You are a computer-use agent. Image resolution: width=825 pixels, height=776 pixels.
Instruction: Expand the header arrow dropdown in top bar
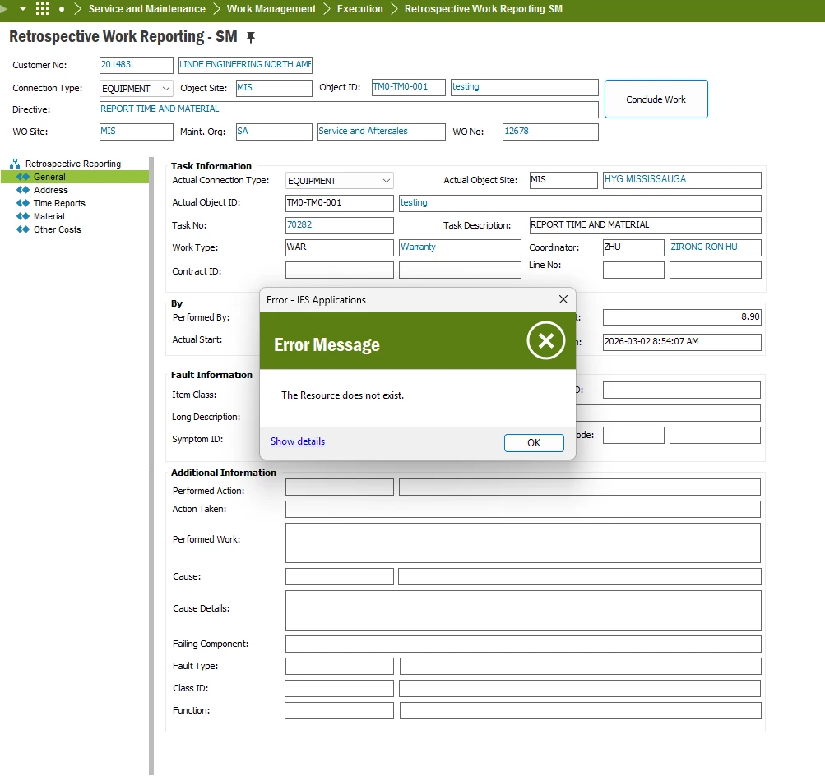(x=22, y=9)
